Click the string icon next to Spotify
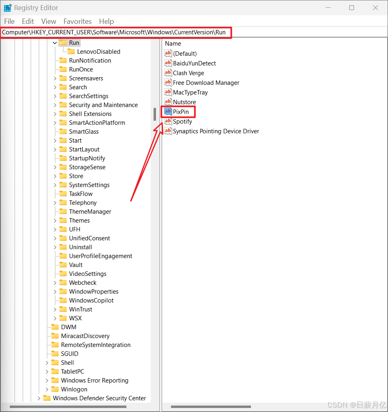 (168, 122)
